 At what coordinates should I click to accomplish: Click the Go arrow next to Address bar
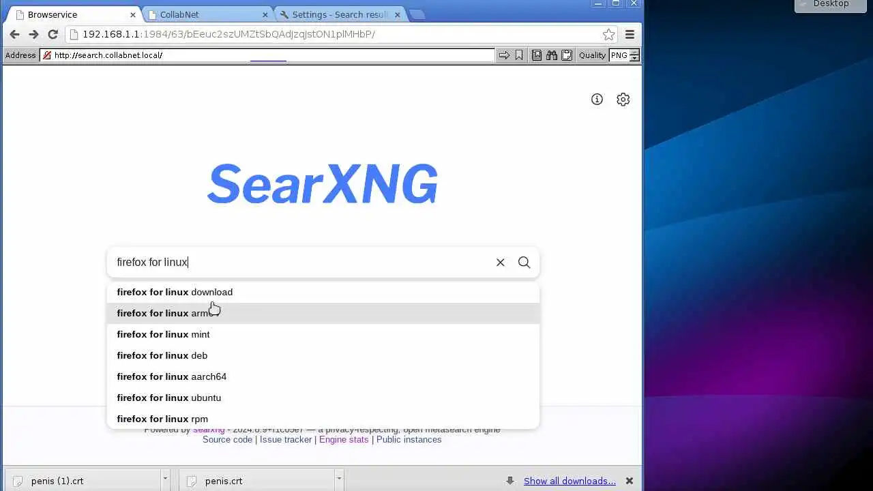pyautogui.click(x=504, y=55)
